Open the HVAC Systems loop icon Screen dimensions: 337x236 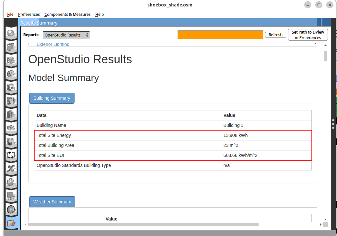tap(11, 155)
